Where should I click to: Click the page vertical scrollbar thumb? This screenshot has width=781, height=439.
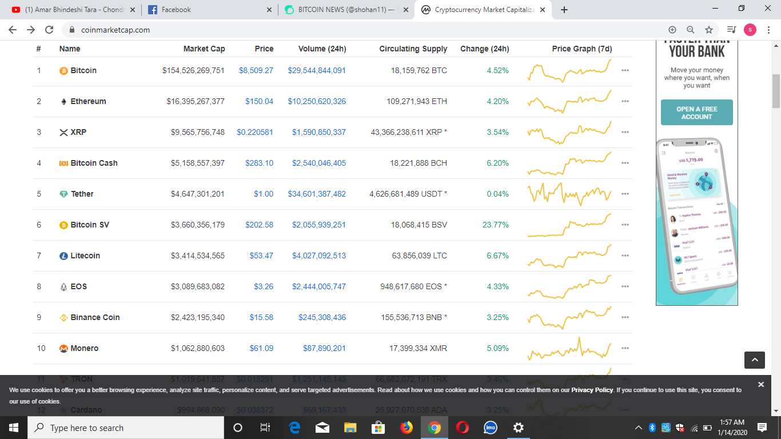(776, 91)
